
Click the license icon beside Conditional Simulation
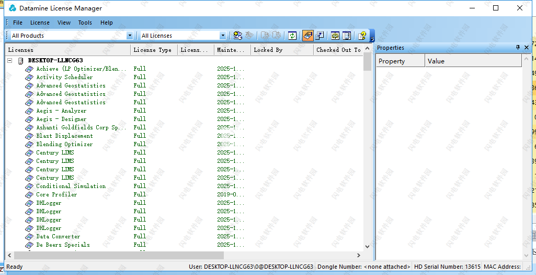pyautogui.click(x=29, y=186)
